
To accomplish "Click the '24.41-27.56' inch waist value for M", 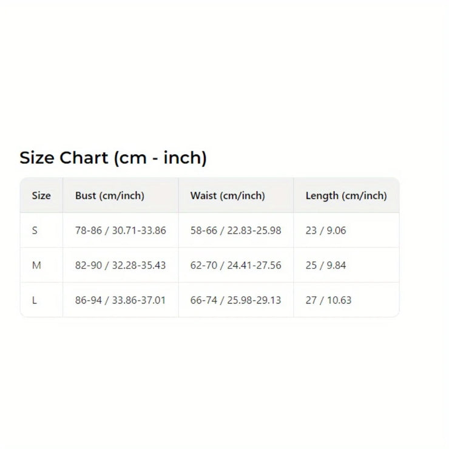I will (x=254, y=265).
